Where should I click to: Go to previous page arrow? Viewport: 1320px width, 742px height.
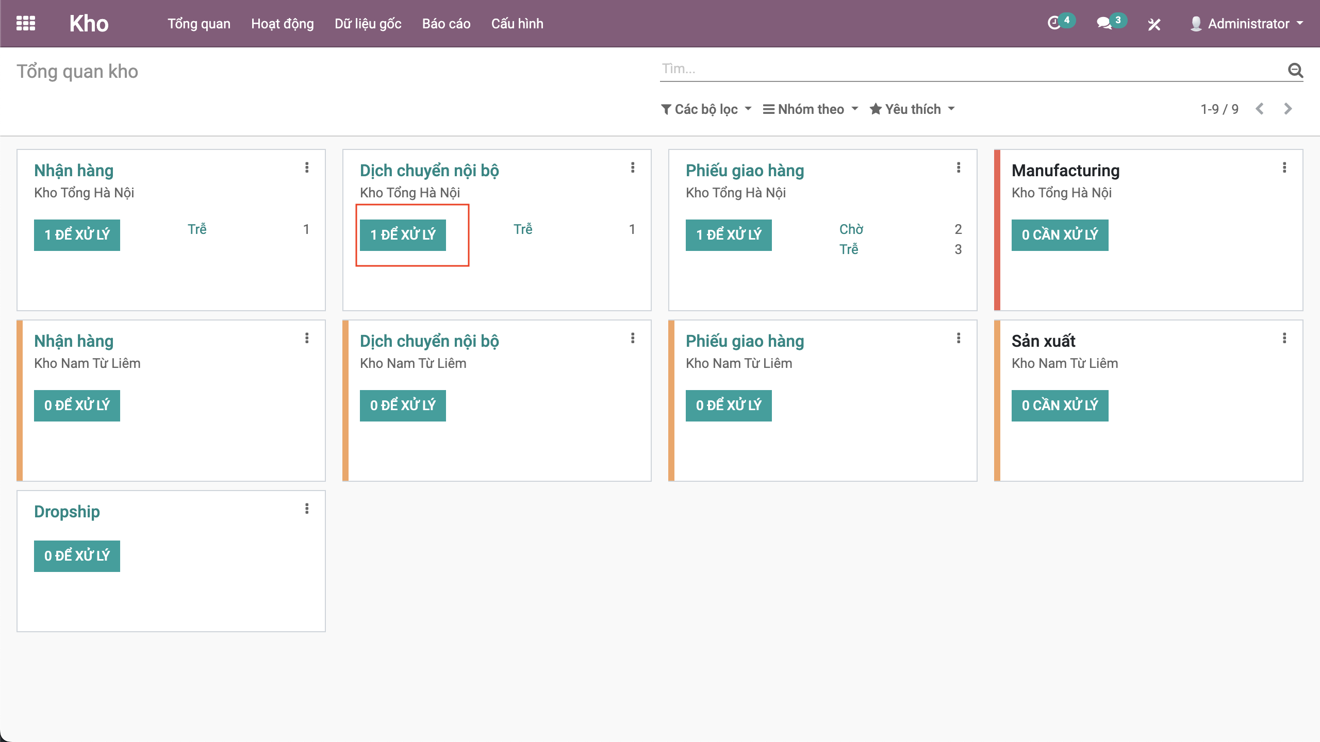click(1260, 109)
